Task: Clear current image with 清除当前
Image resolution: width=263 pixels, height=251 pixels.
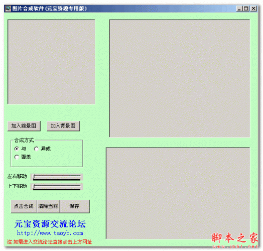Action: pos(48,206)
